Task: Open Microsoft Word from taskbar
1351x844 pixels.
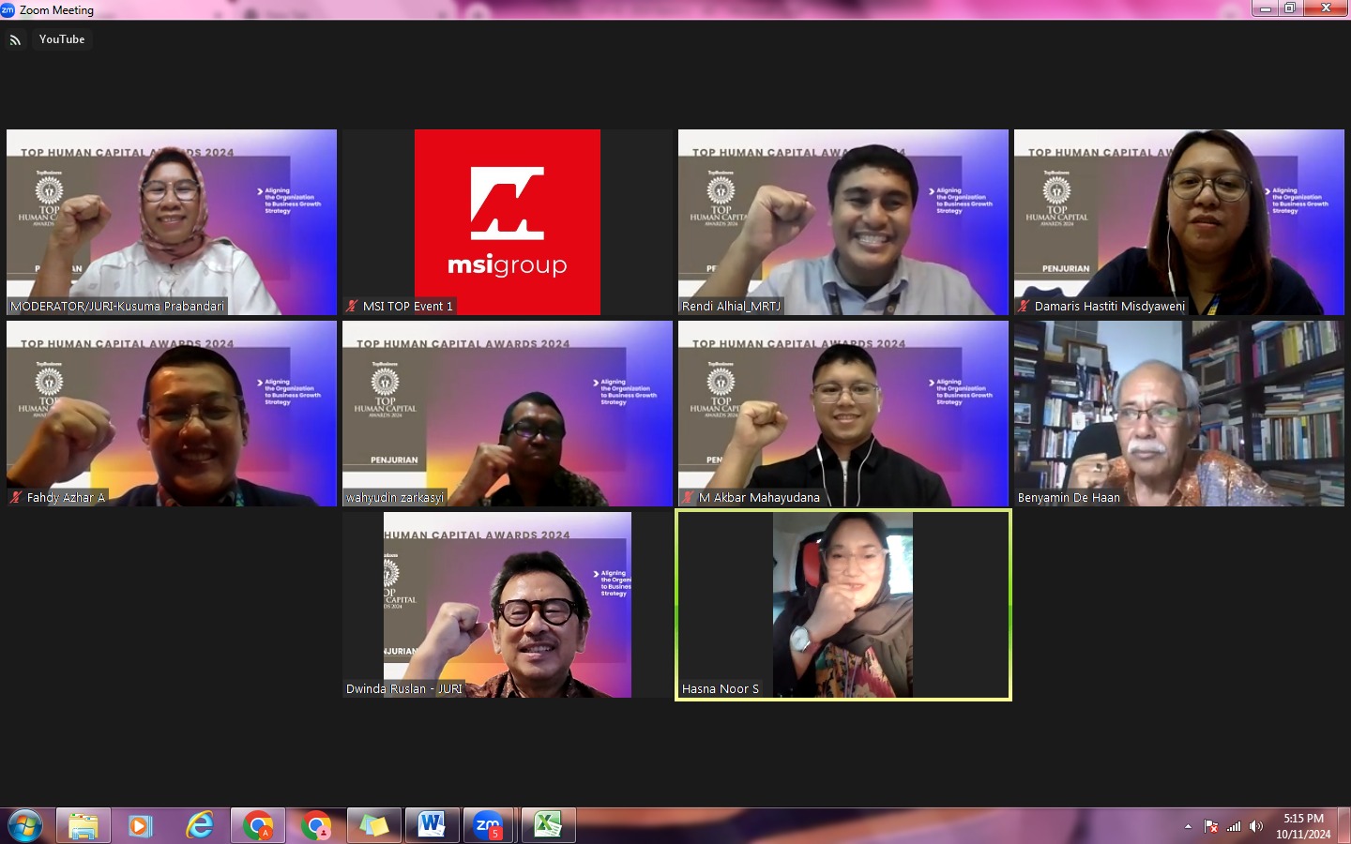Action: point(432,826)
